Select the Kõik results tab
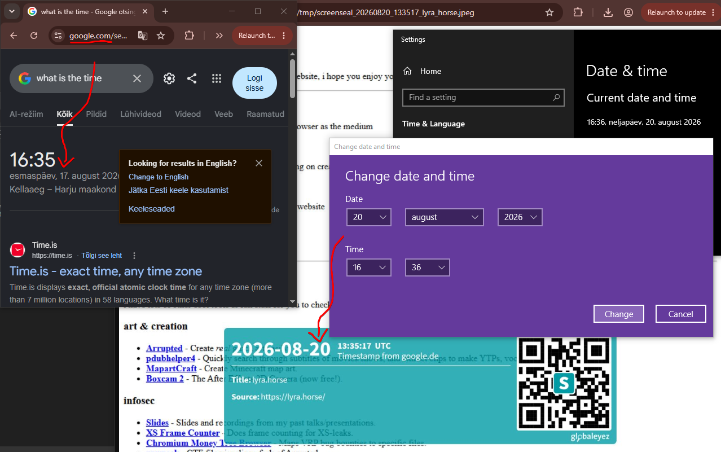 coord(65,114)
